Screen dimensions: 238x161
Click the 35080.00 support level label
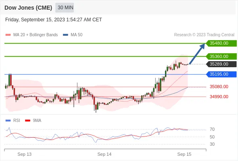(219, 87)
